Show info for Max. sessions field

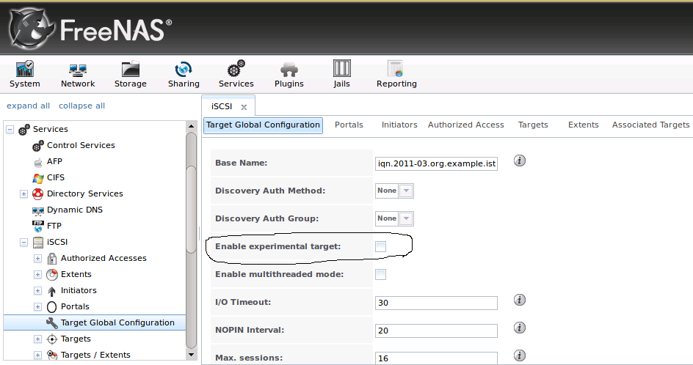coord(520,355)
